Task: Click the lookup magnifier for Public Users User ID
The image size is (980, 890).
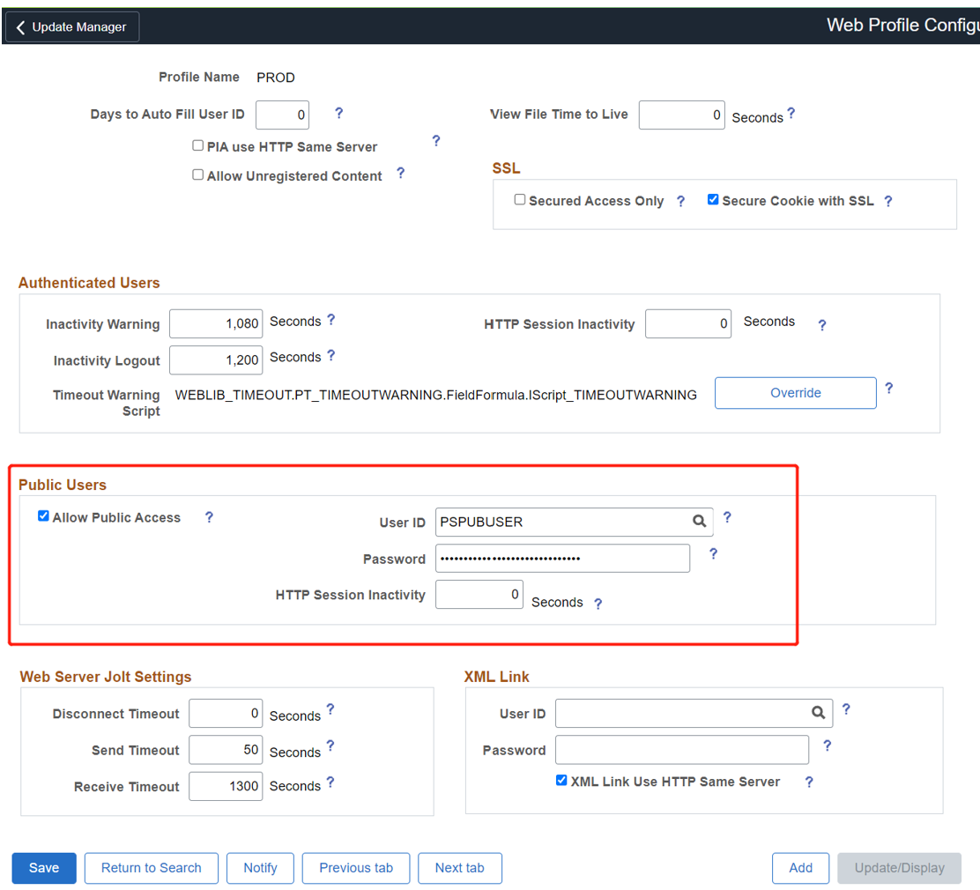Action: coord(700,522)
